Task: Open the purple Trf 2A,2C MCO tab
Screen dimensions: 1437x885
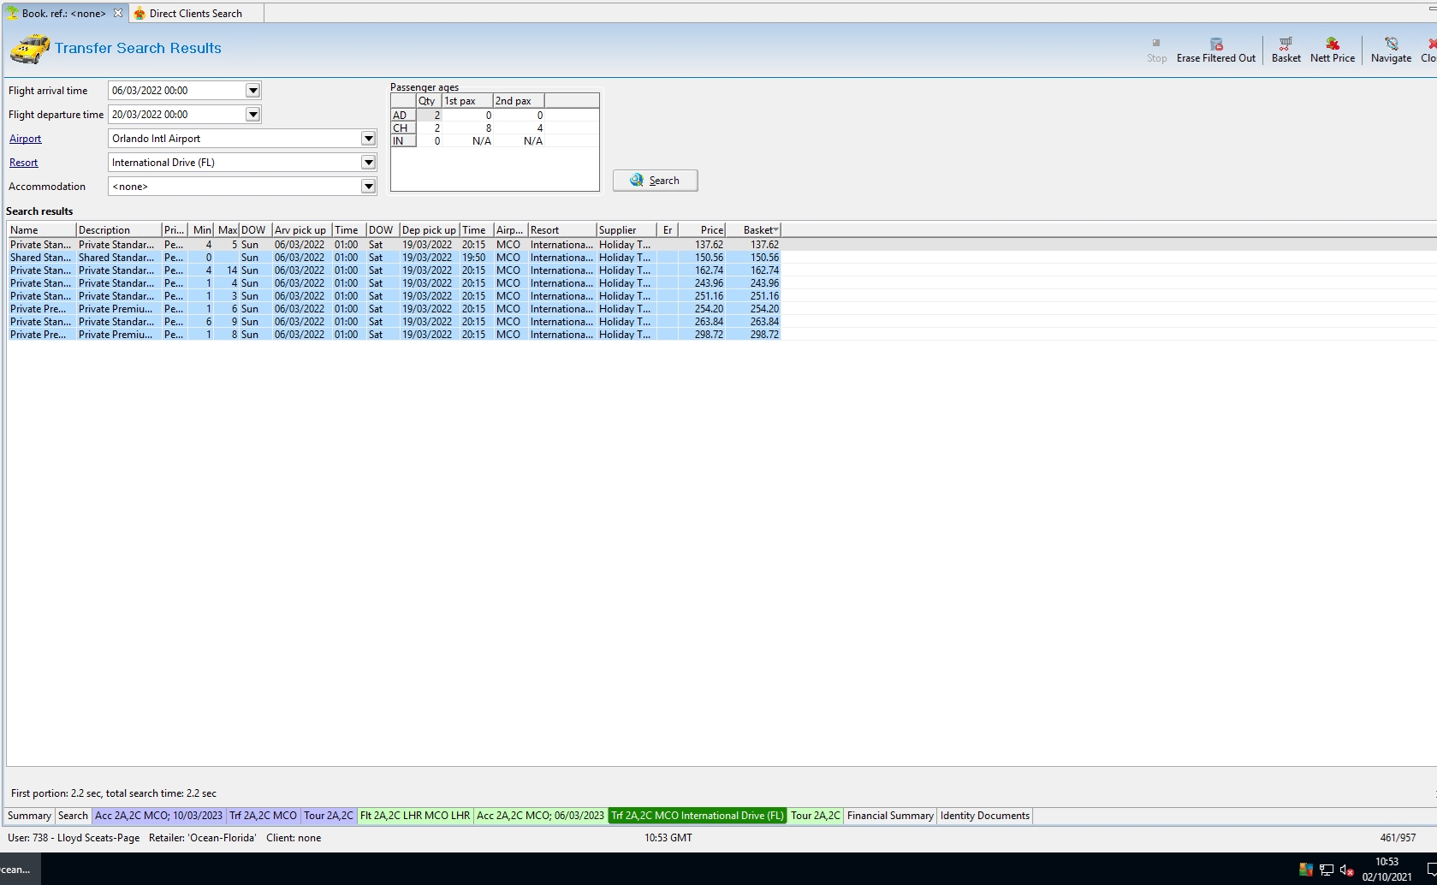Action: 263,816
